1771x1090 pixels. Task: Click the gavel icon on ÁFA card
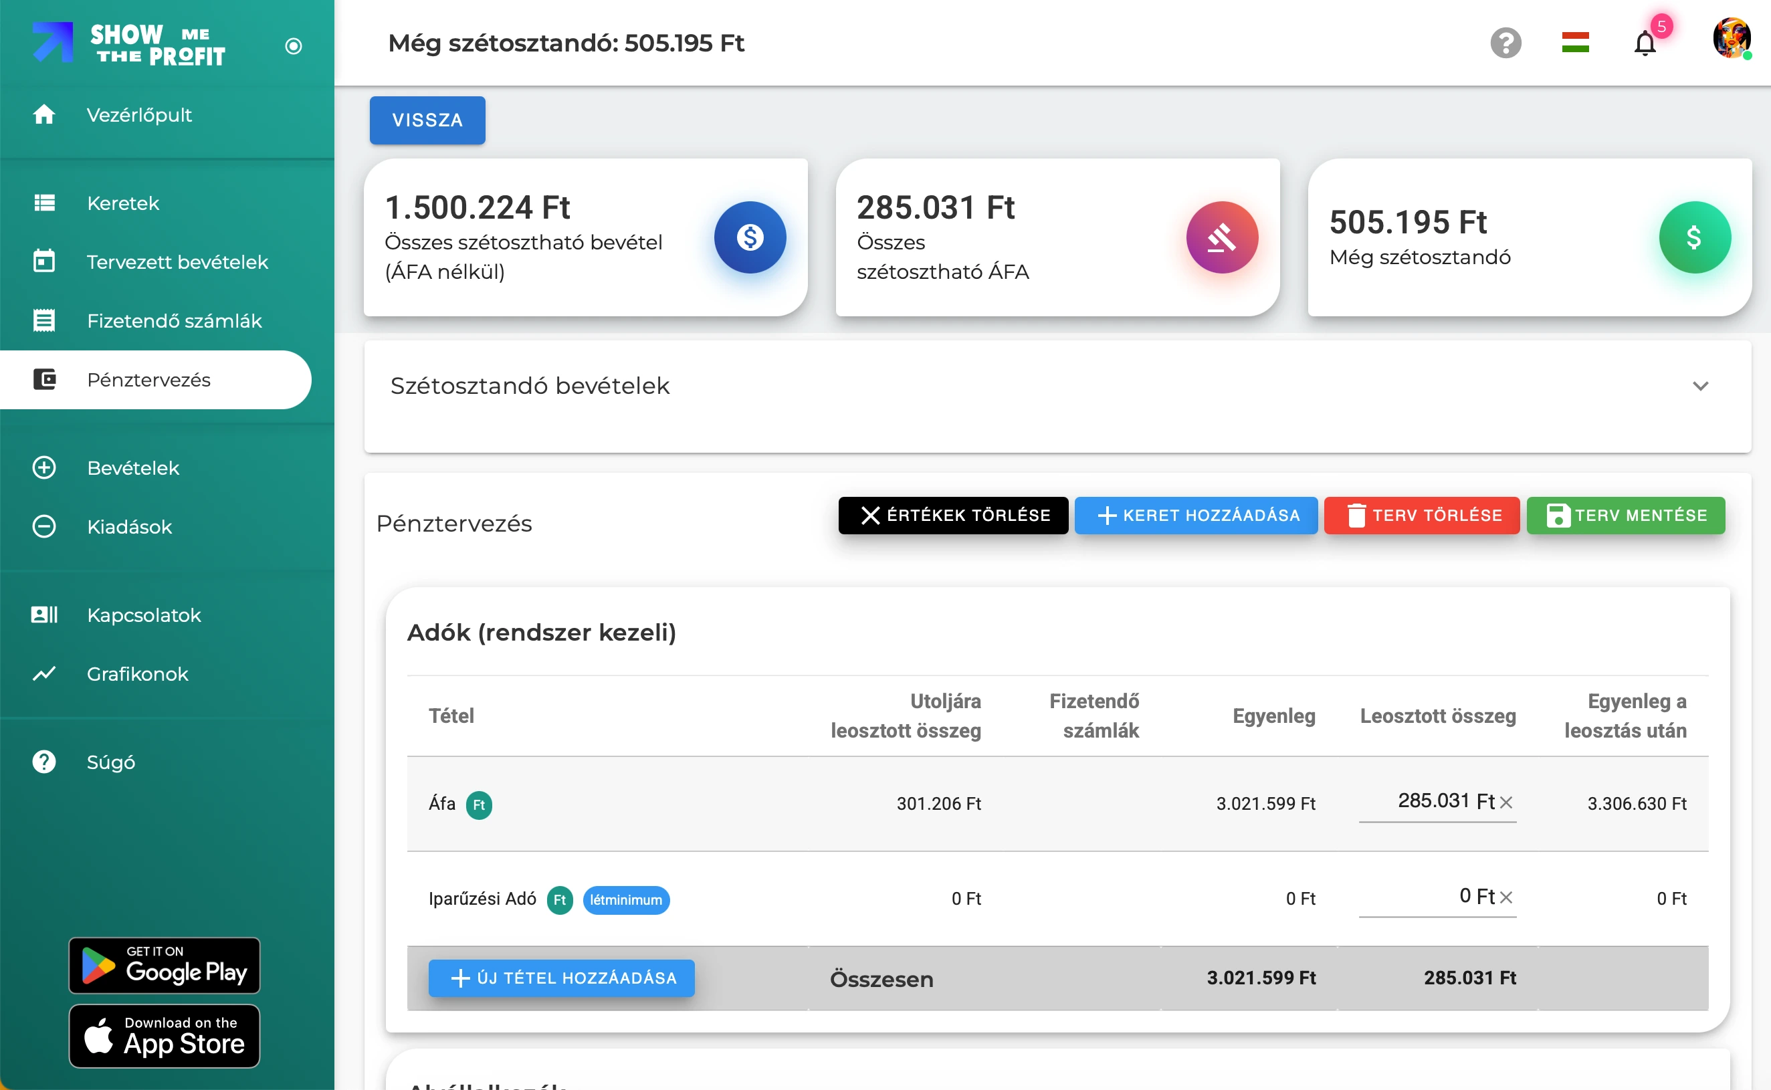1222,237
